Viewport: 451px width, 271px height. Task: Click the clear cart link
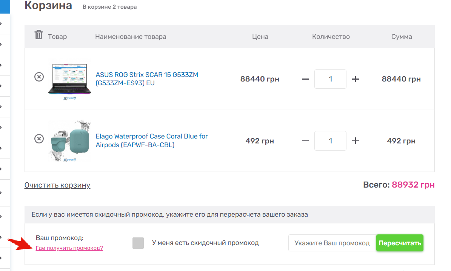point(57,185)
